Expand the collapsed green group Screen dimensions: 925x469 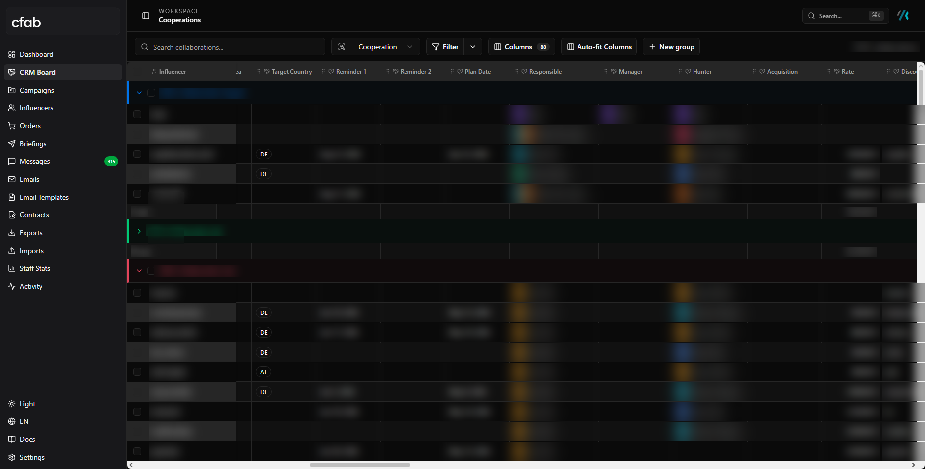click(x=139, y=231)
